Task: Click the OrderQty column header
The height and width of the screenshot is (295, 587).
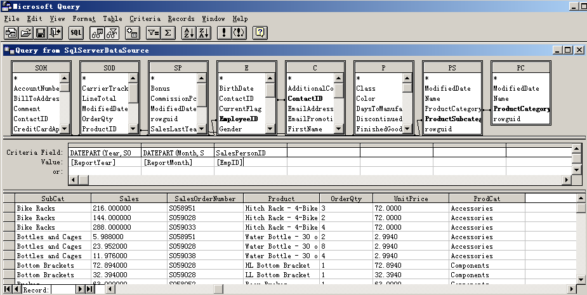Action: pos(346,199)
